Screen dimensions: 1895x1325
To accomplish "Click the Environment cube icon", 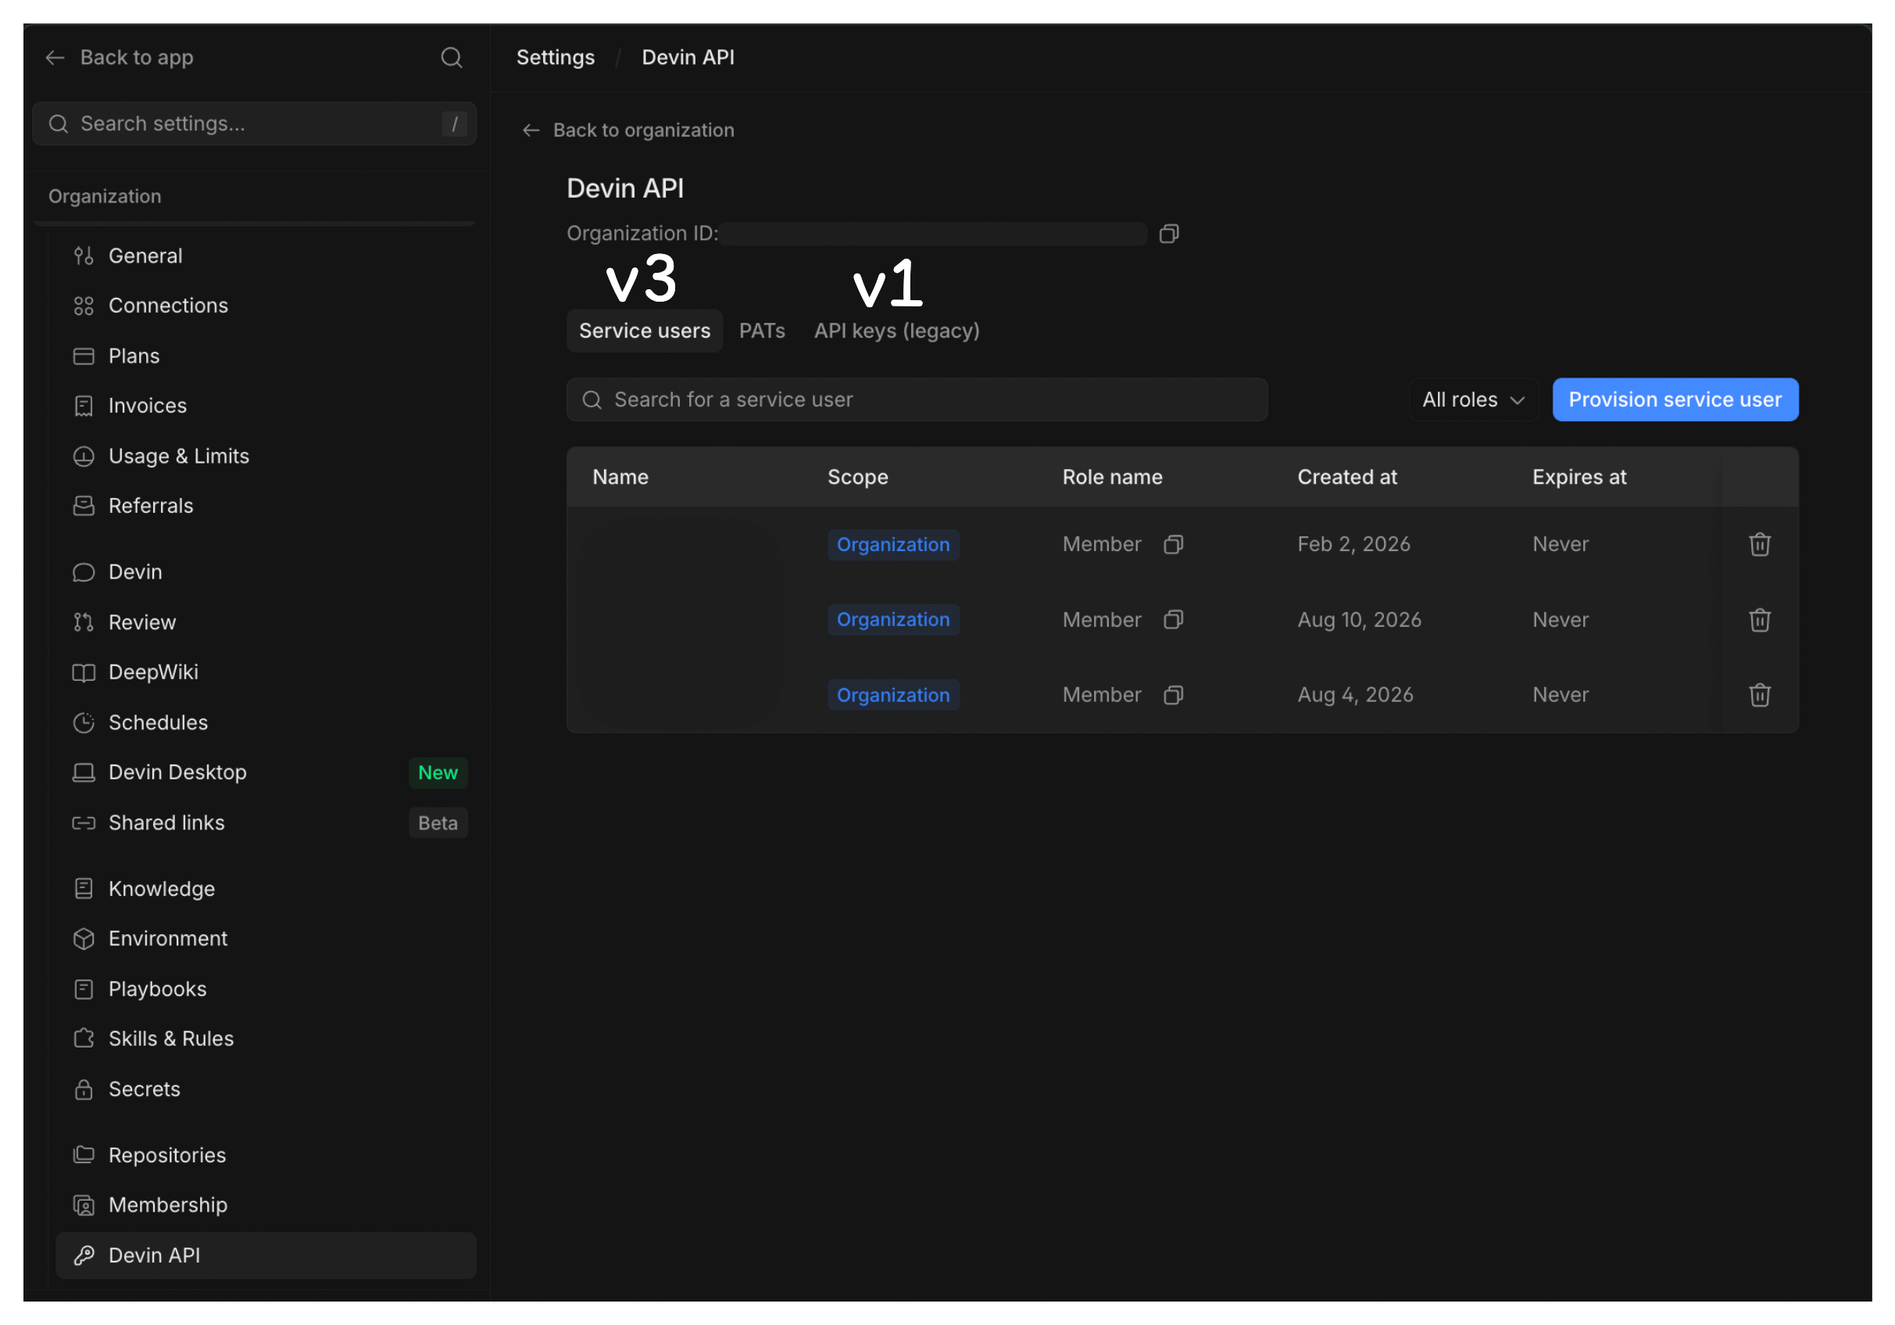I will click(84, 940).
